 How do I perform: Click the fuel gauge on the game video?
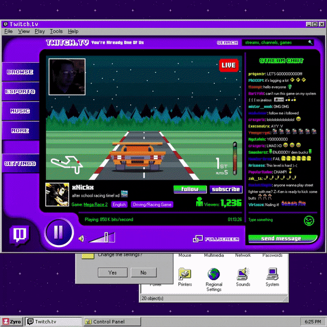pos(235,159)
